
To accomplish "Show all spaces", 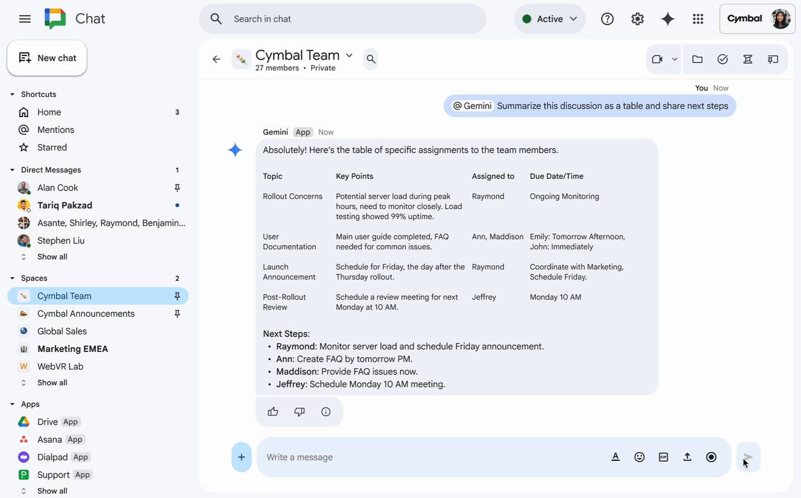I will [x=52, y=383].
